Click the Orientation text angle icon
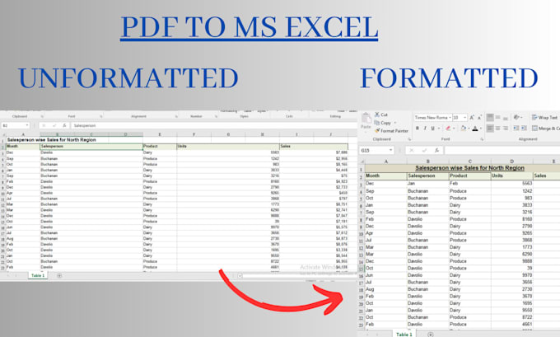Viewport: 560px width, 337px height. [x=516, y=117]
